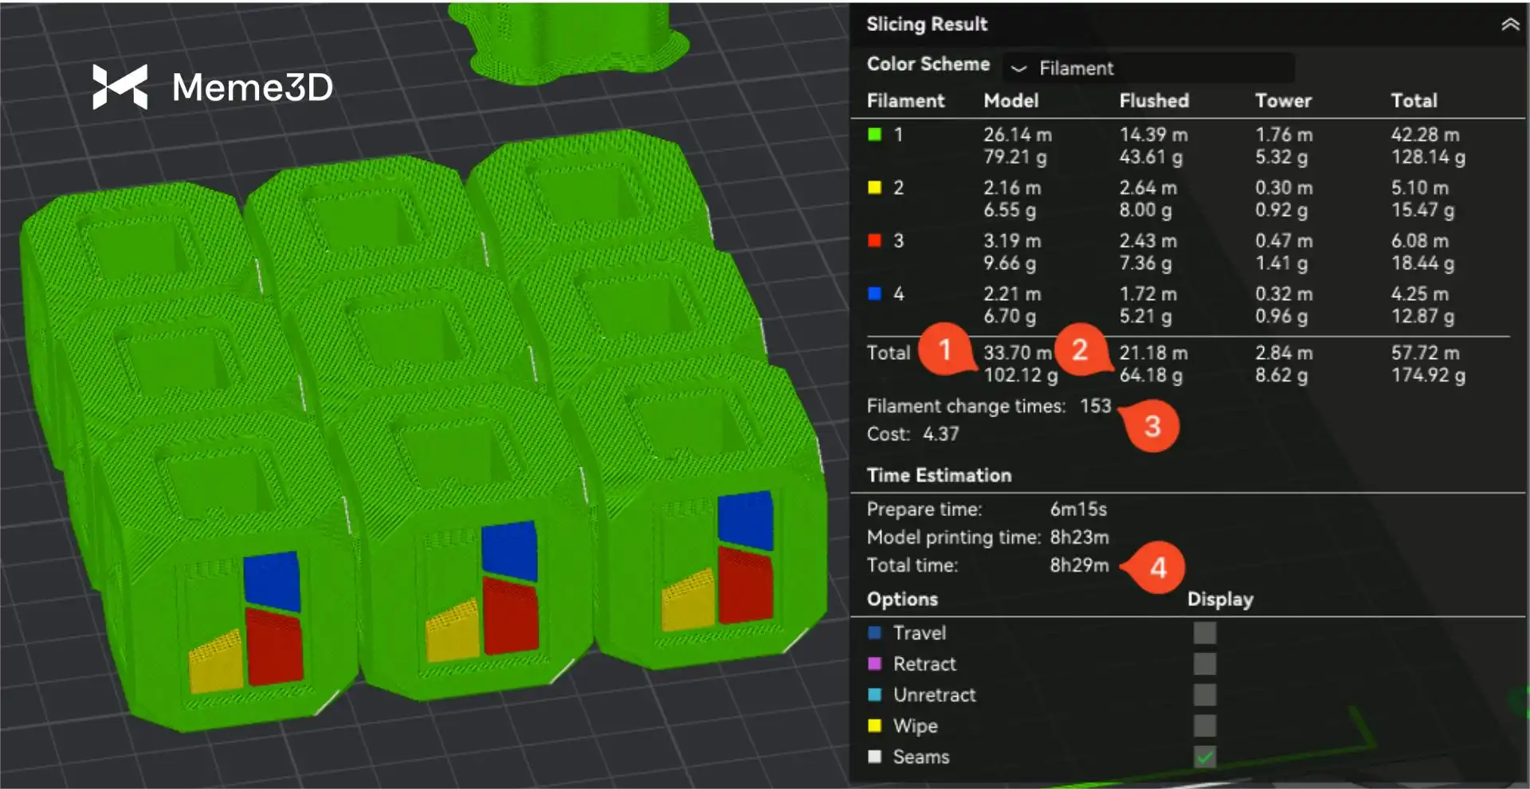Select the blue filament 4 swatch
Screen dimensions: 1530x789
[x=874, y=294]
